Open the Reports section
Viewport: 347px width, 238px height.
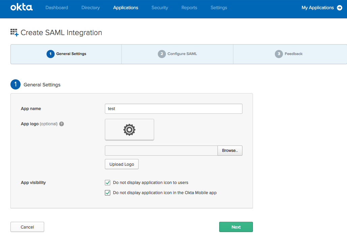coord(189,7)
